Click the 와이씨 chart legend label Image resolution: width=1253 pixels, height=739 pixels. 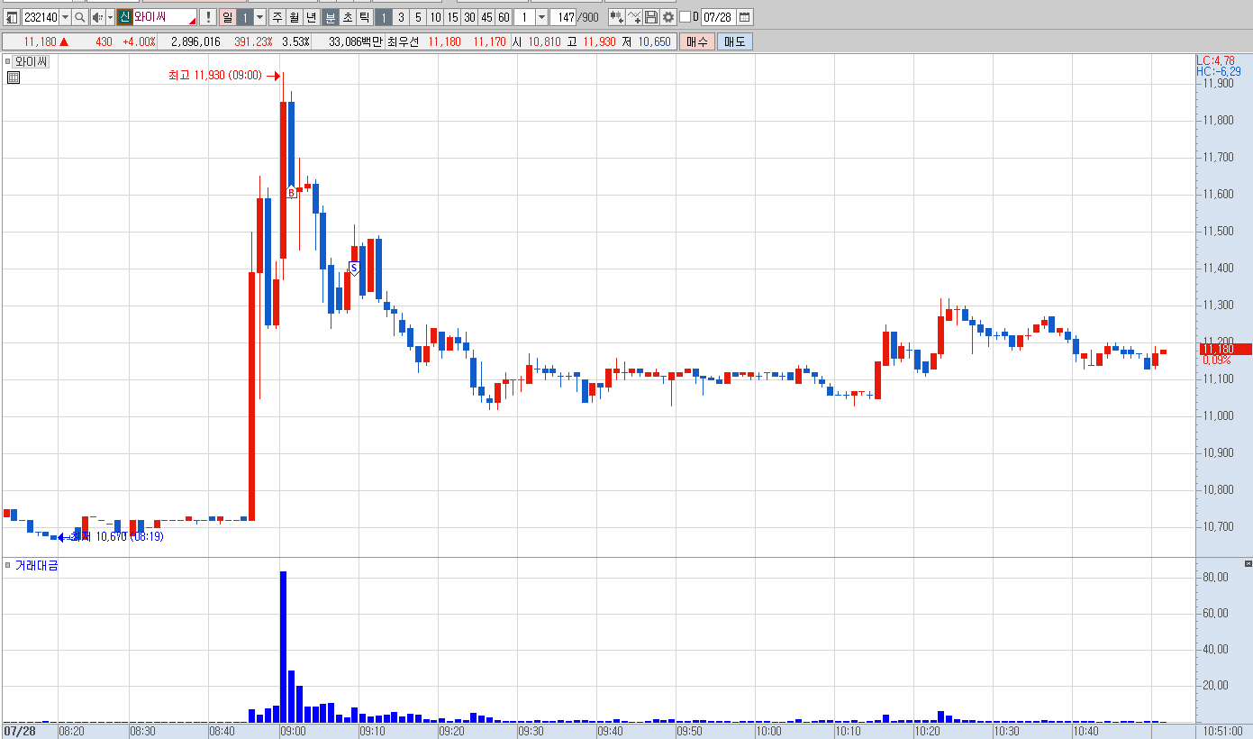(x=32, y=61)
